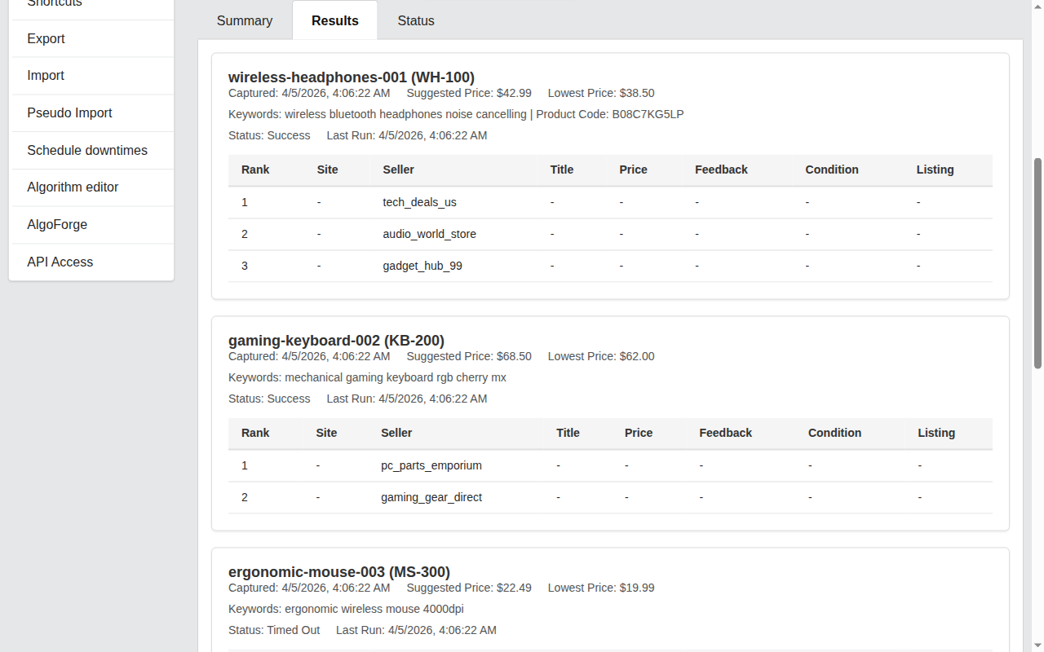The width and height of the screenshot is (1044, 652).
Task: Launch the Algorithm editor
Action: [73, 187]
